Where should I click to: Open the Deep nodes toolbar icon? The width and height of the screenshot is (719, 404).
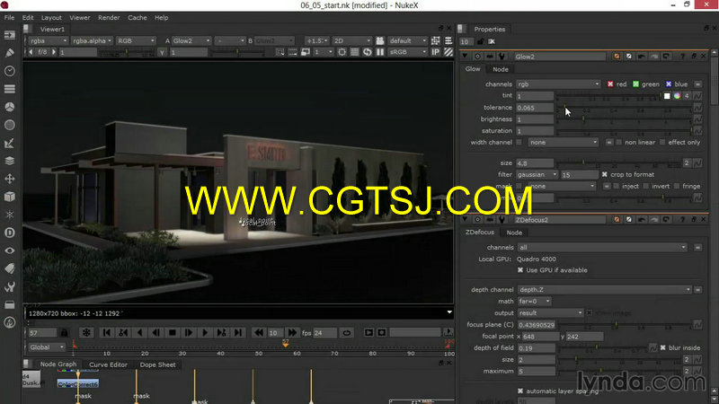point(10,233)
